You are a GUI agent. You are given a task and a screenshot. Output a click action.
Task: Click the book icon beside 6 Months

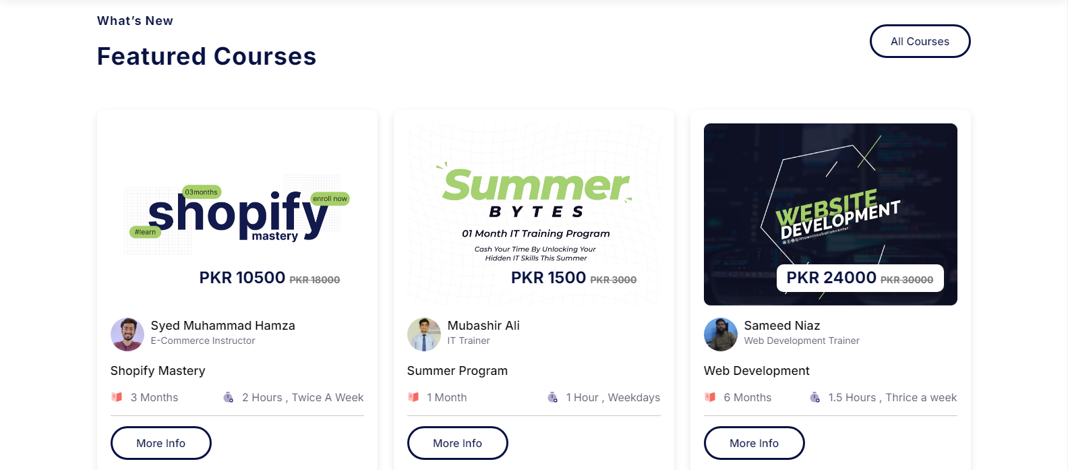click(x=710, y=397)
